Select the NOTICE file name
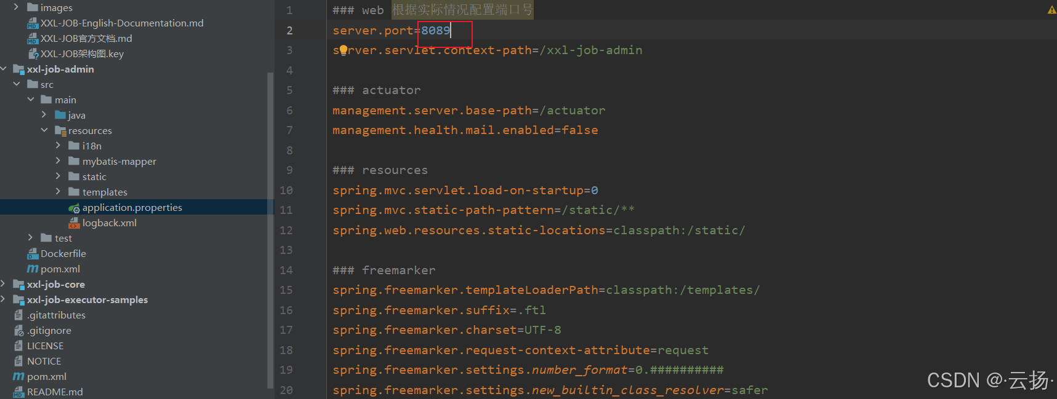1057x399 pixels. [x=44, y=361]
